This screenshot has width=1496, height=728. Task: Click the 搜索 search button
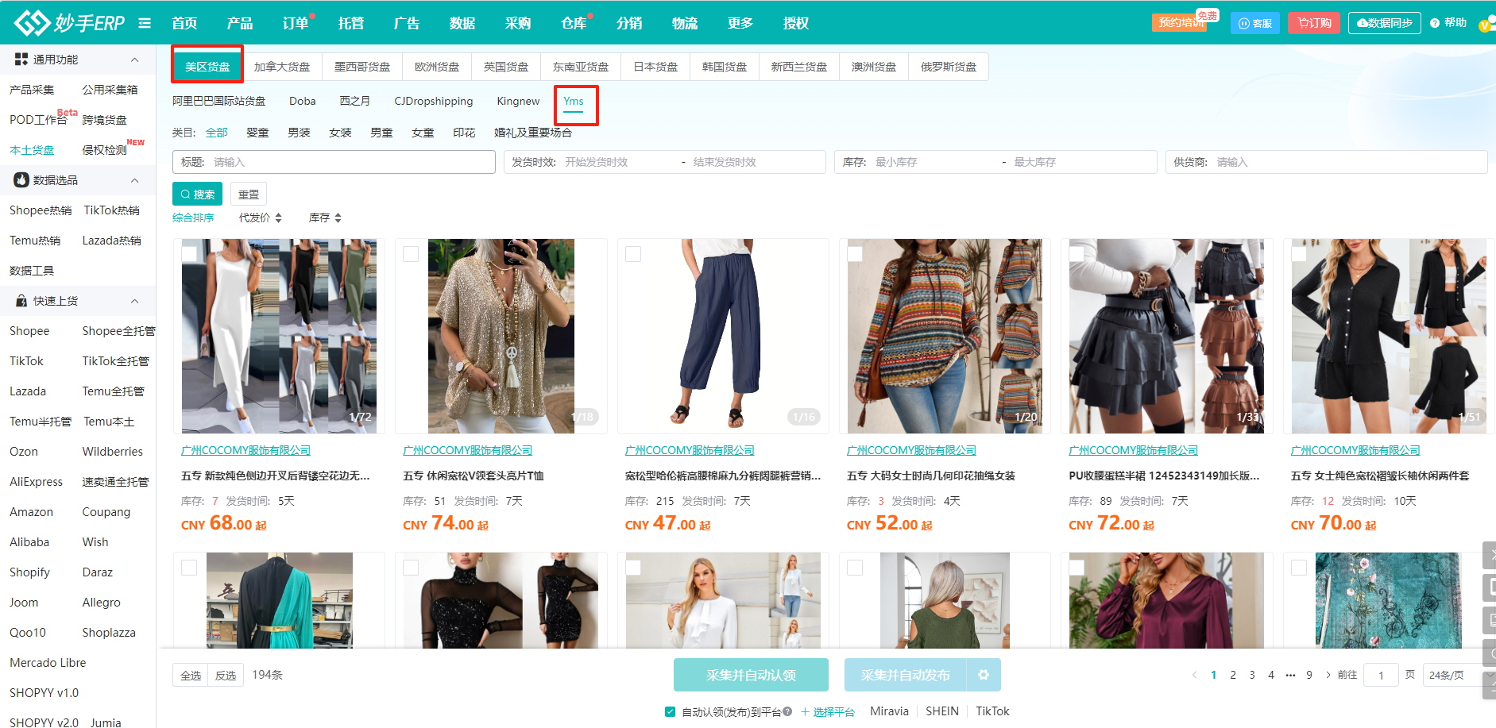pos(197,195)
